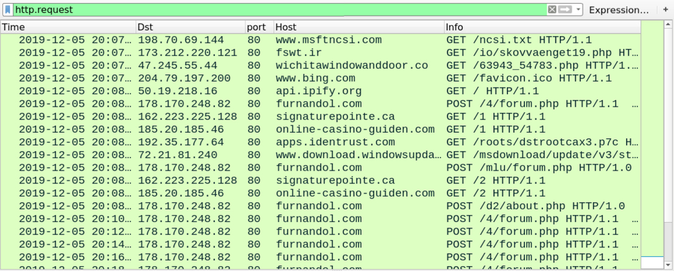Select the 20:12 furnandol.com POST row
The image size is (674, 271).
point(321,231)
